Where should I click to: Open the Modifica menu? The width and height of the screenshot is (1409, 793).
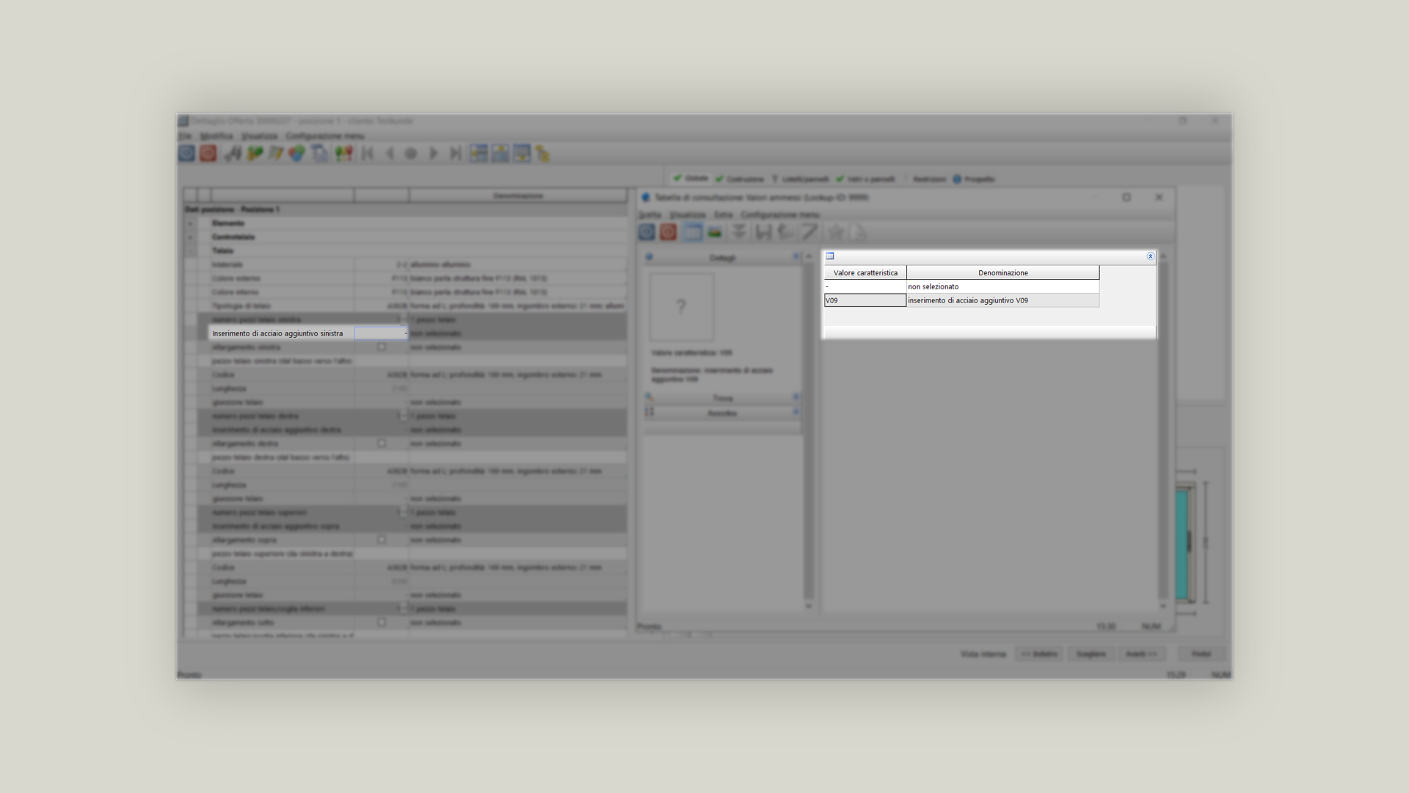coord(216,136)
